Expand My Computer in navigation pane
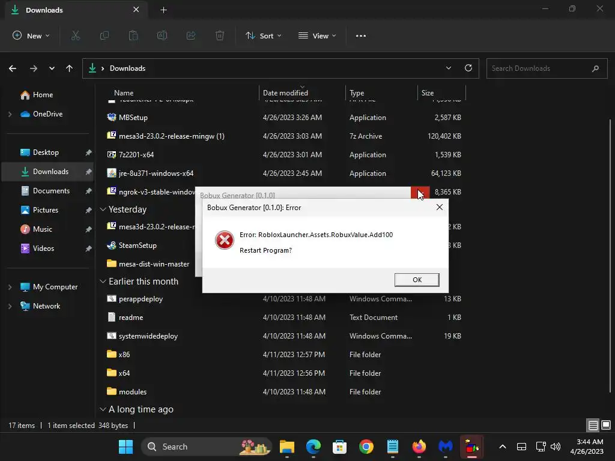The image size is (615, 461). pos(10,287)
